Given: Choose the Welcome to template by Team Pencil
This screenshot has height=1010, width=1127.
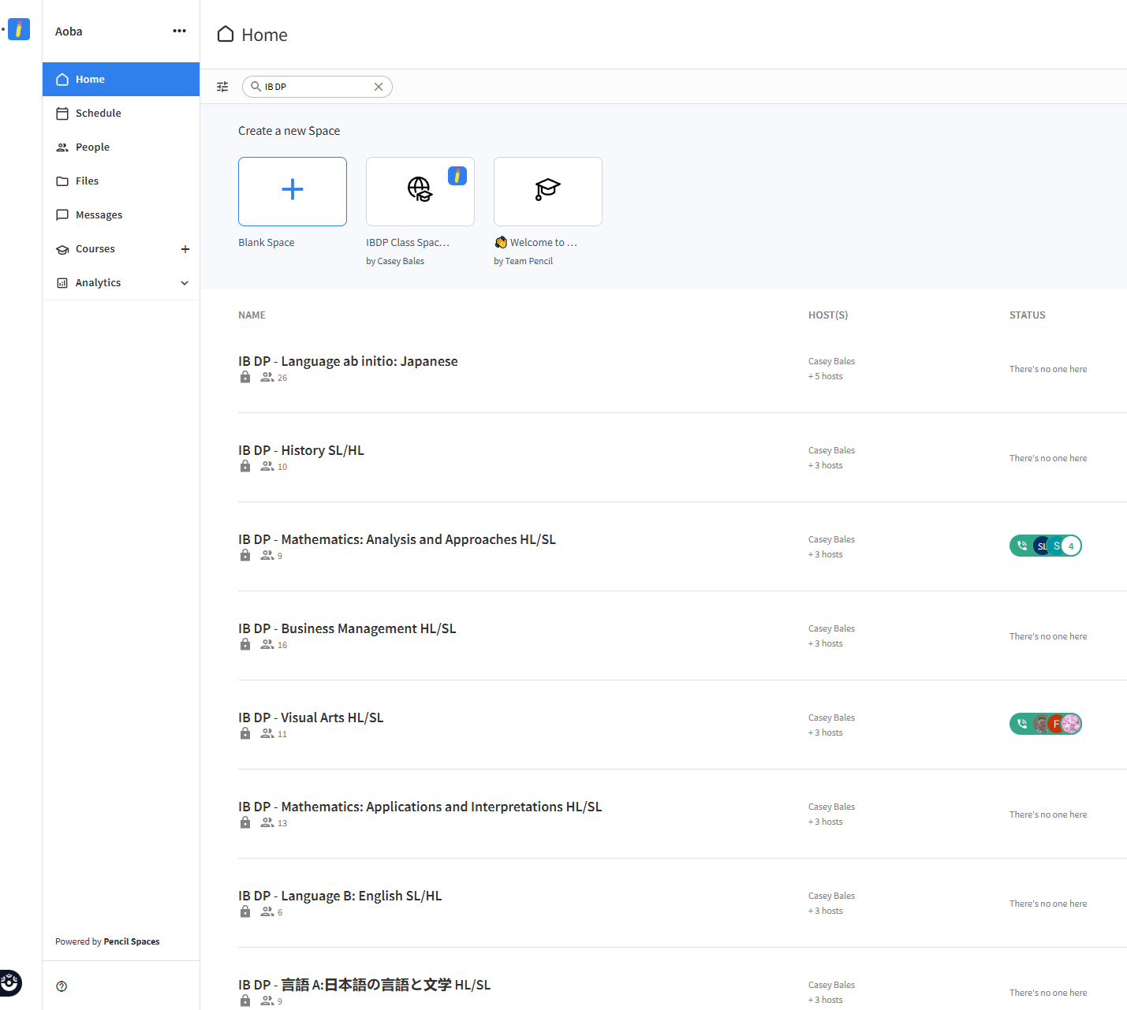Looking at the screenshot, I should pos(548,192).
